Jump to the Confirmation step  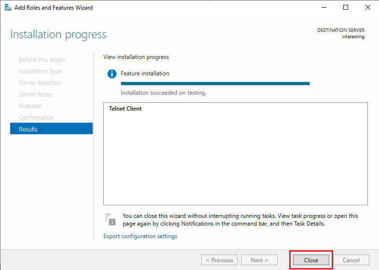(x=36, y=118)
